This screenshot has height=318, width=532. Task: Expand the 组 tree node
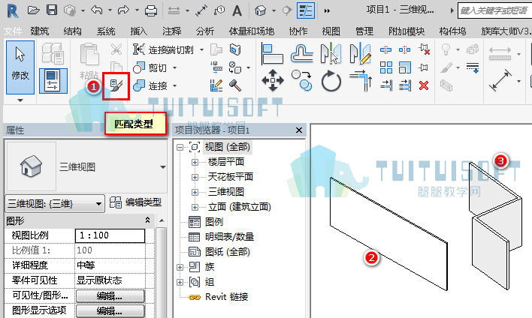click(180, 282)
